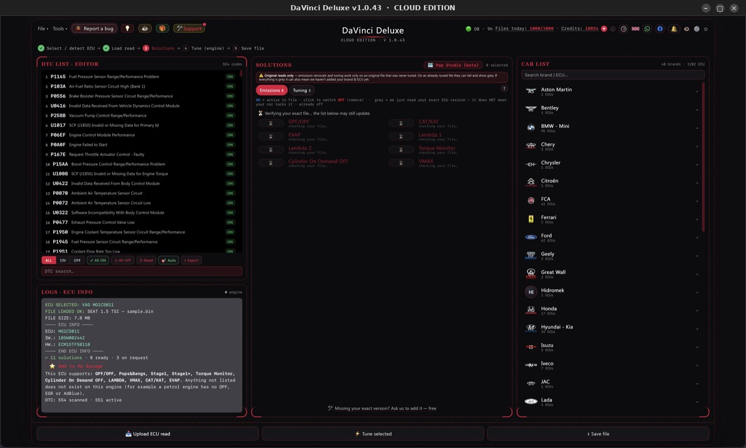746x448 pixels.
Task: Open the gift box icon
Action: (x=162, y=28)
